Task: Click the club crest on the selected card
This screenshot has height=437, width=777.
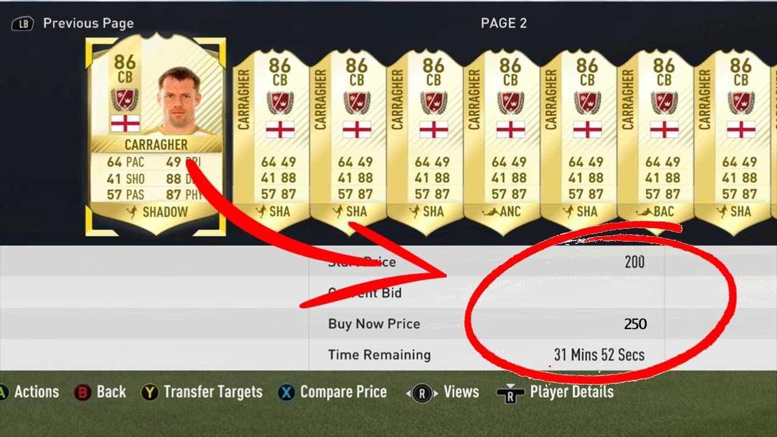Action: coord(125,98)
